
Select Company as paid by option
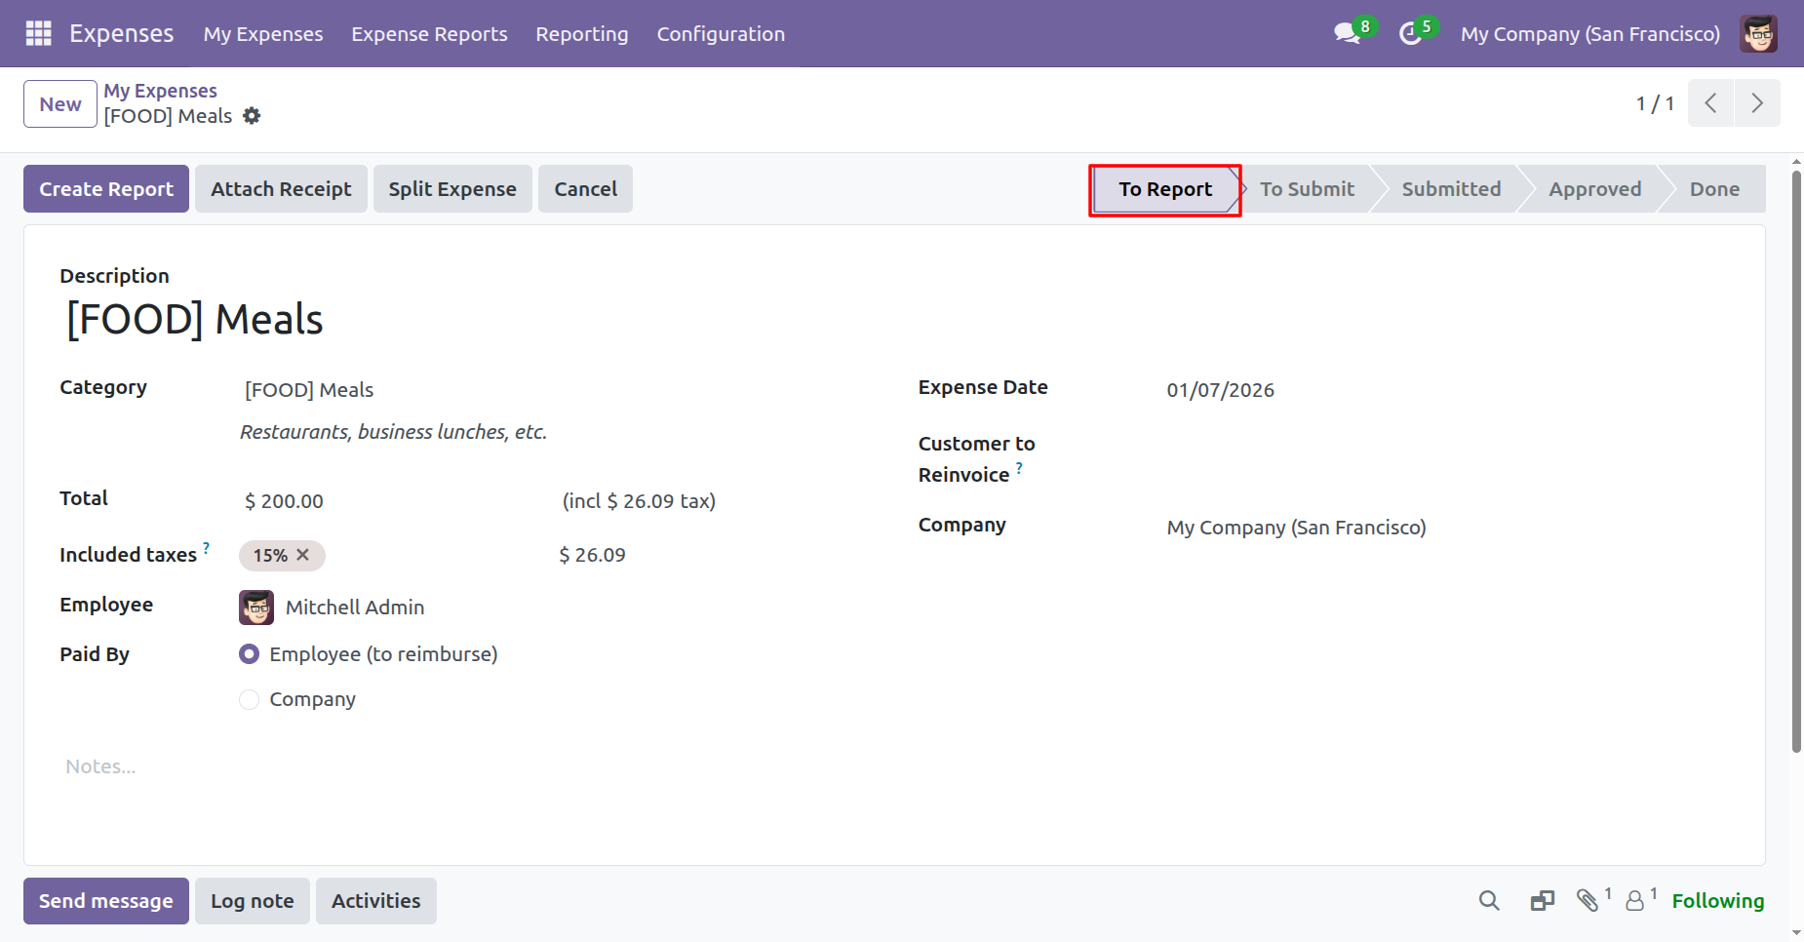pos(250,699)
